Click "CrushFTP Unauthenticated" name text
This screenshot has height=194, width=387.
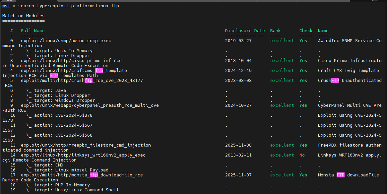pyautogui.click(x=350, y=81)
